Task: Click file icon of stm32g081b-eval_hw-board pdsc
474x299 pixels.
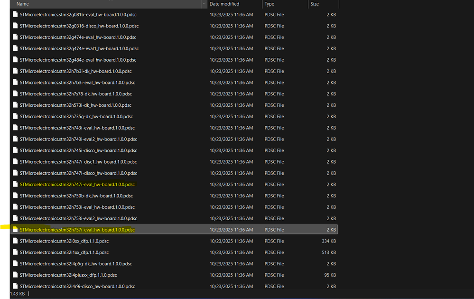Action: click(15, 14)
